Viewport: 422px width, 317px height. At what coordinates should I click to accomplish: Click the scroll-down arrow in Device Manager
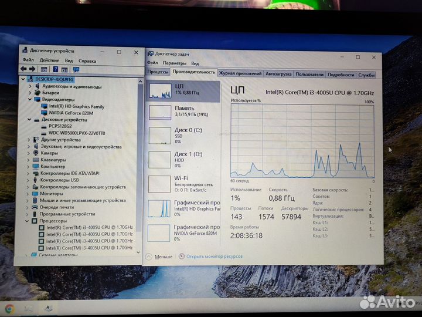click(138, 252)
